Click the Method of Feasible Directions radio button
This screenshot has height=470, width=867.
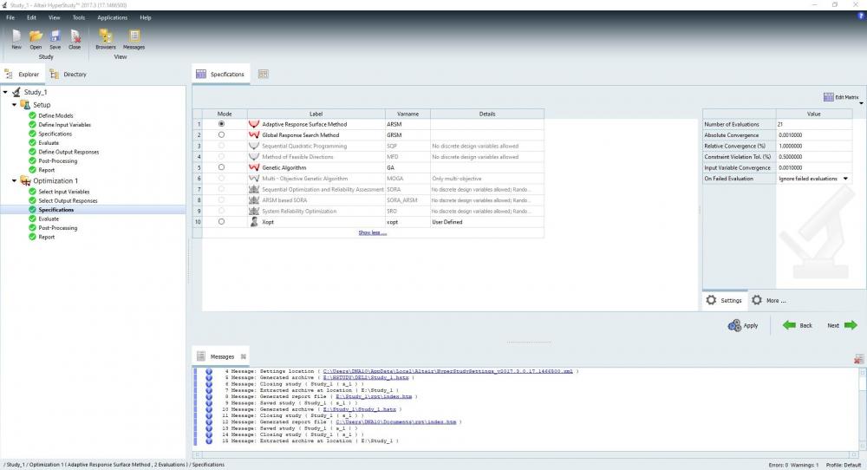point(221,156)
